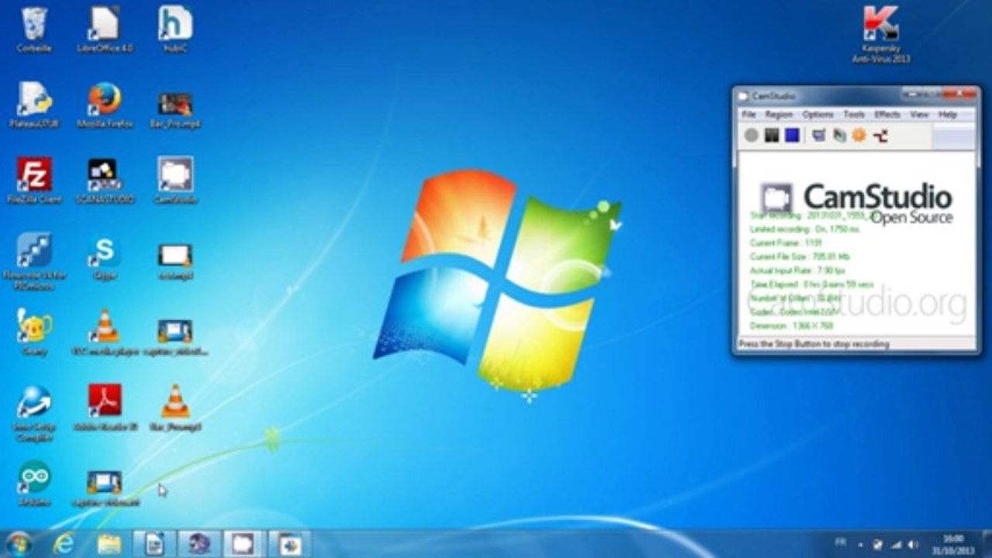This screenshot has width=992, height=558.
Task: Click the blue Stop button in CamStudio
Action: click(x=792, y=136)
